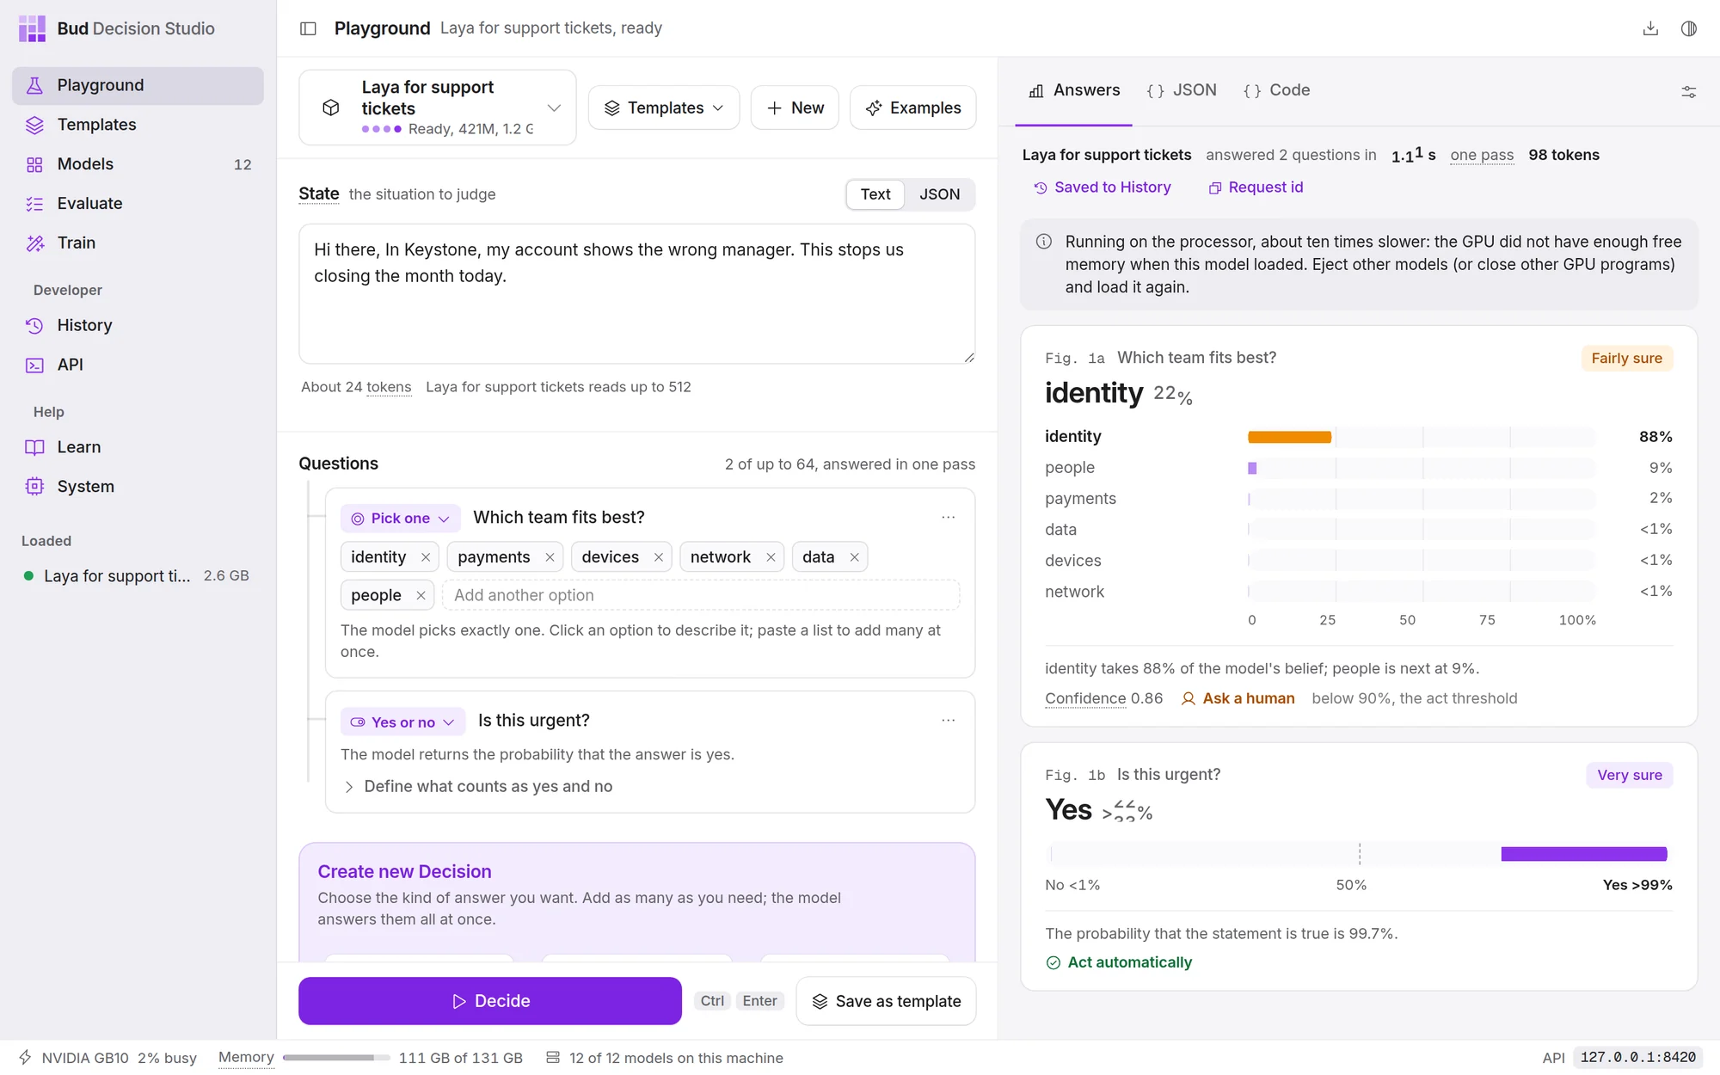Click the Saved to History link
This screenshot has height=1075, width=1720.
tap(1103, 187)
